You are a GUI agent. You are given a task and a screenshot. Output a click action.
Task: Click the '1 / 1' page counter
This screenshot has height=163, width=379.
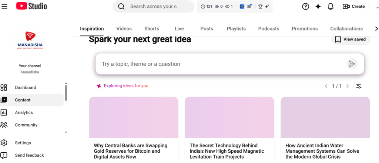tap(337, 86)
